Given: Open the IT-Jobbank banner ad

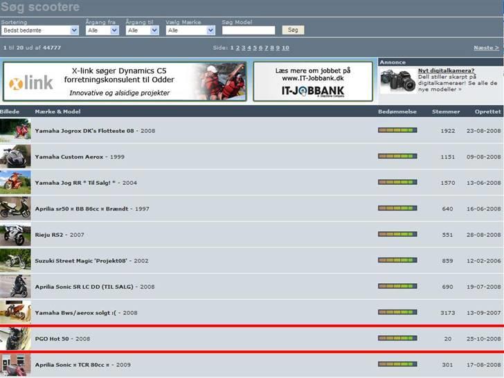Looking at the screenshot, I should coord(313,82).
